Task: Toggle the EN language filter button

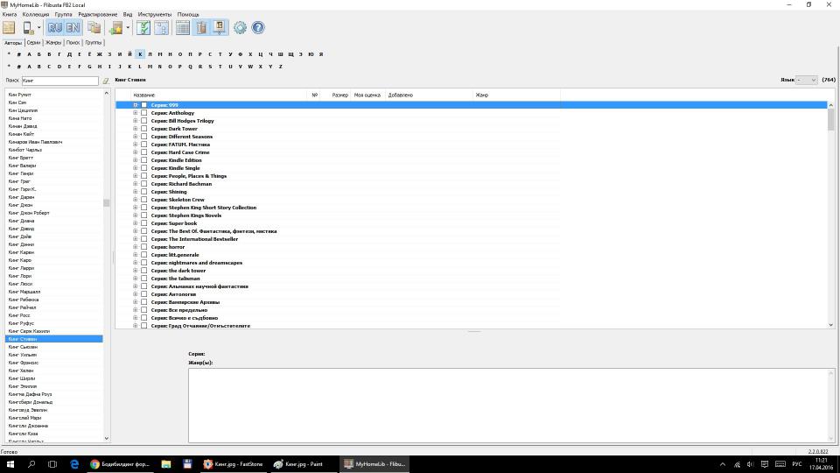Action: (73, 28)
